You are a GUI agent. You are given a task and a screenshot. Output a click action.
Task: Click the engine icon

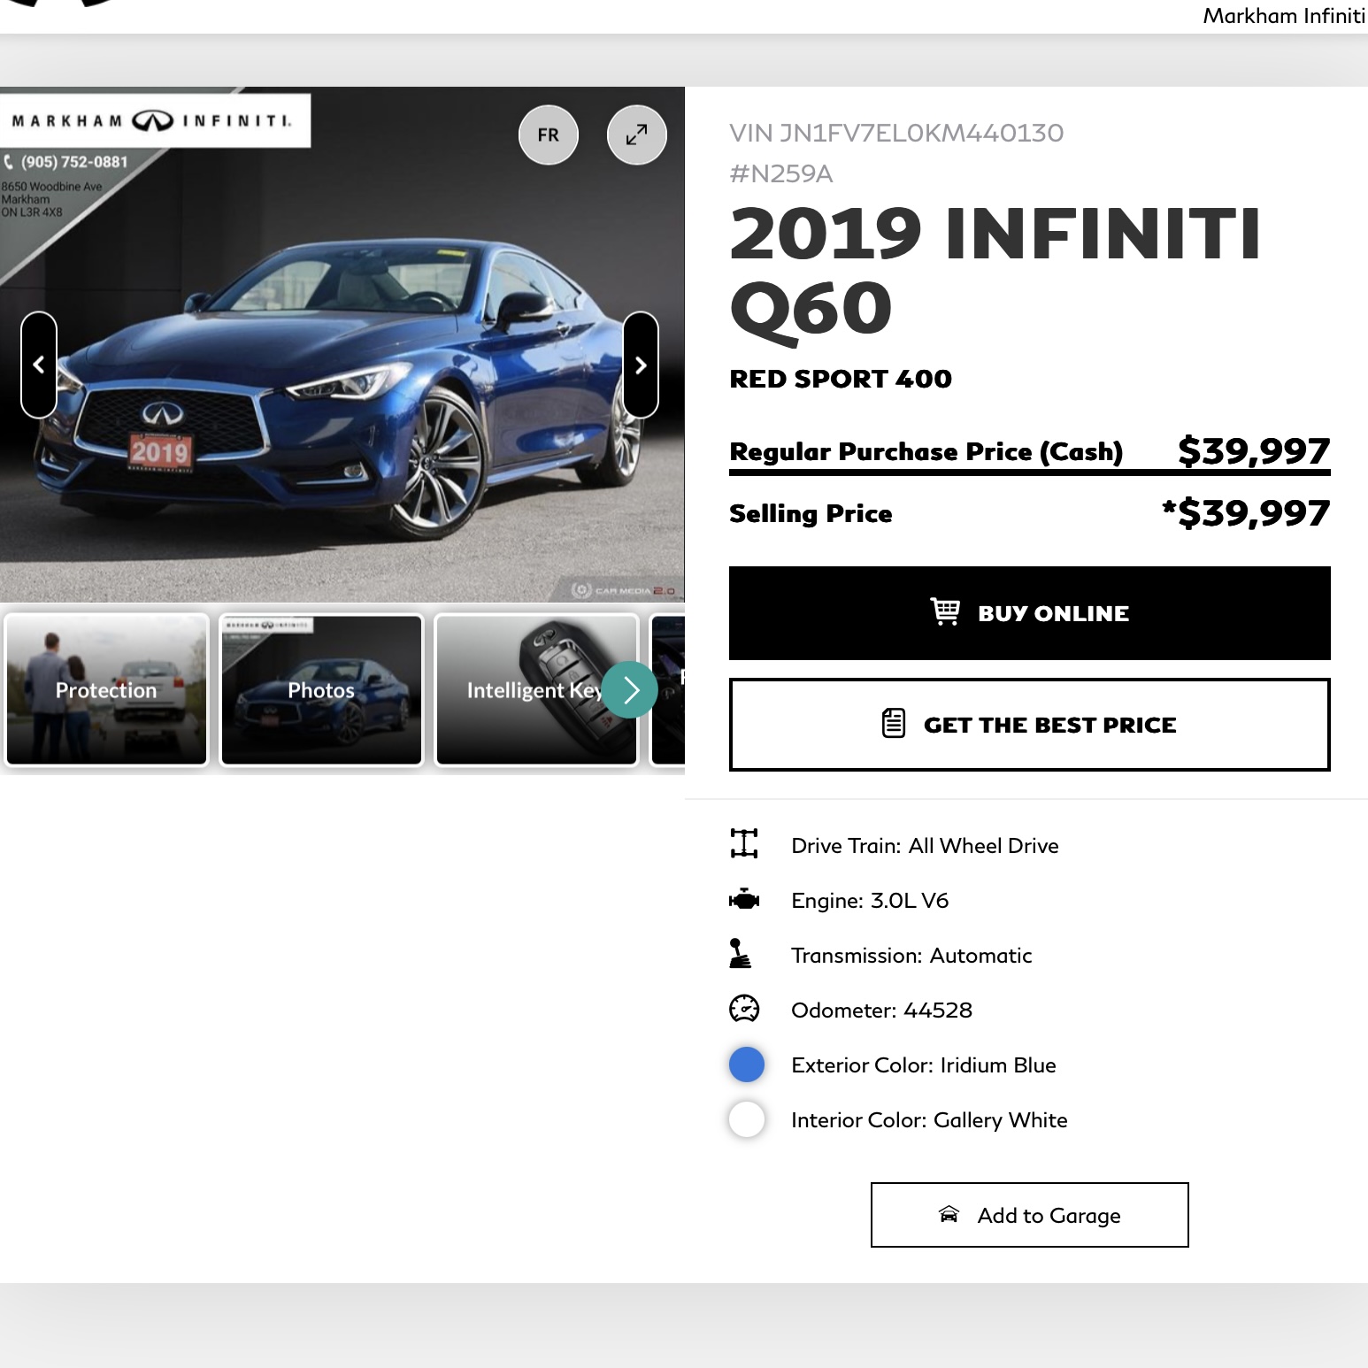(x=744, y=900)
